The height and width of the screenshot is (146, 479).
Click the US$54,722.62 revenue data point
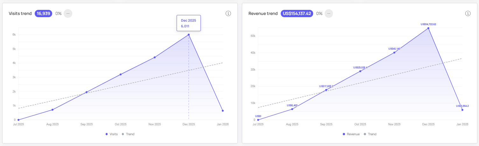pyautogui.click(x=428, y=28)
